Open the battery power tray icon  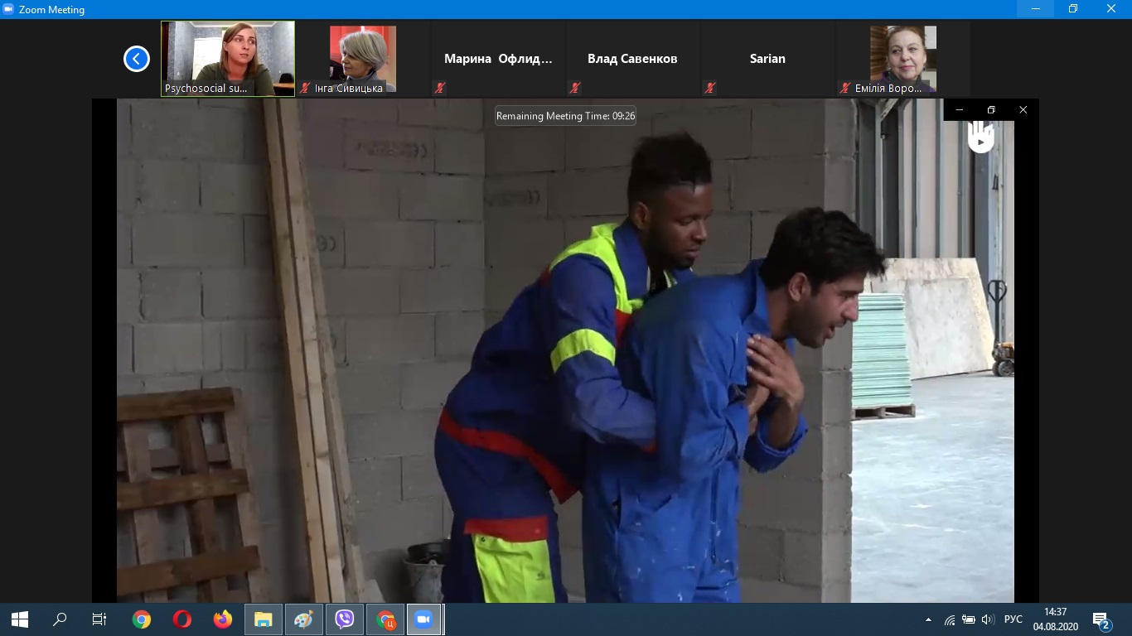[x=968, y=619]
